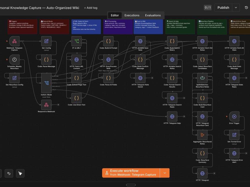Open the Code: Parse Message node
250x187 pixels.
pyautogui.click(x=46, y=60)
